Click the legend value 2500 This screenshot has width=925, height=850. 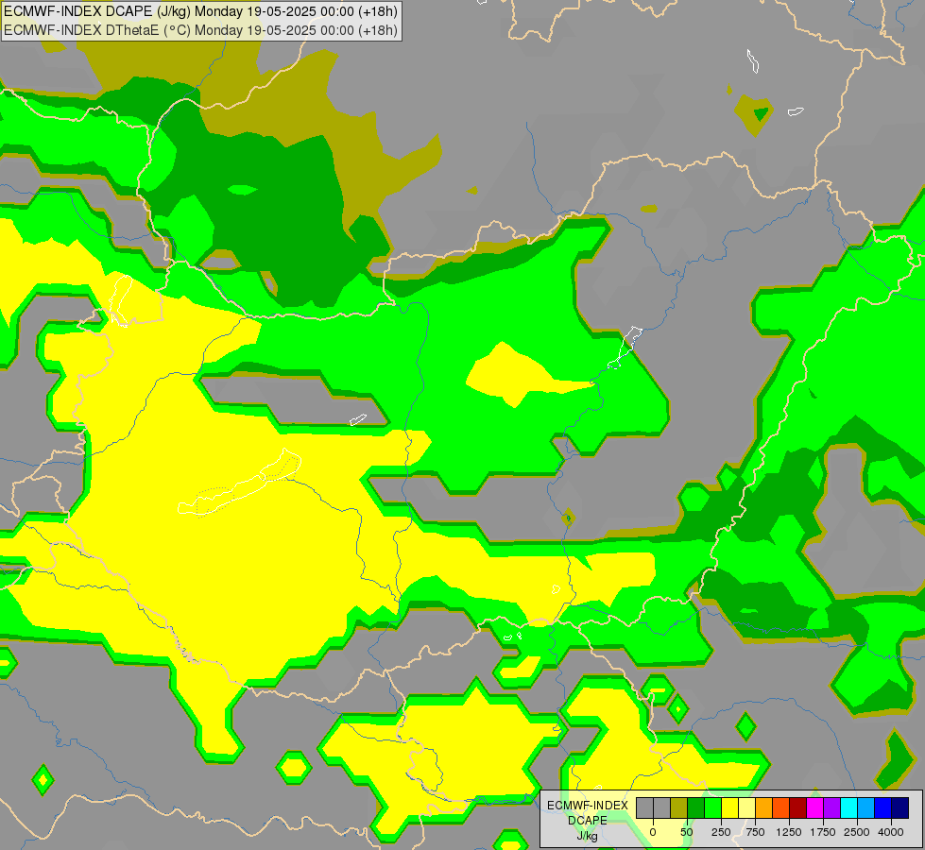pyautogui.click(x=857, y=832)
